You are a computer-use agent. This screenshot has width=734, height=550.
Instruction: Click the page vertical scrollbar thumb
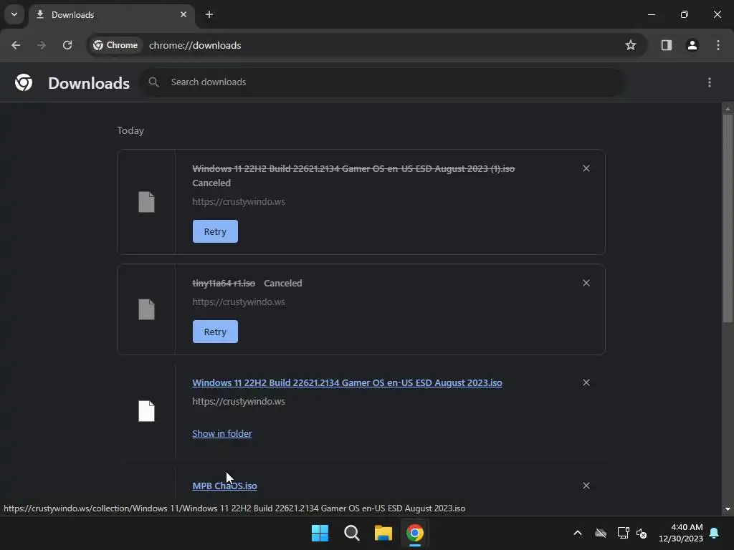728,218
